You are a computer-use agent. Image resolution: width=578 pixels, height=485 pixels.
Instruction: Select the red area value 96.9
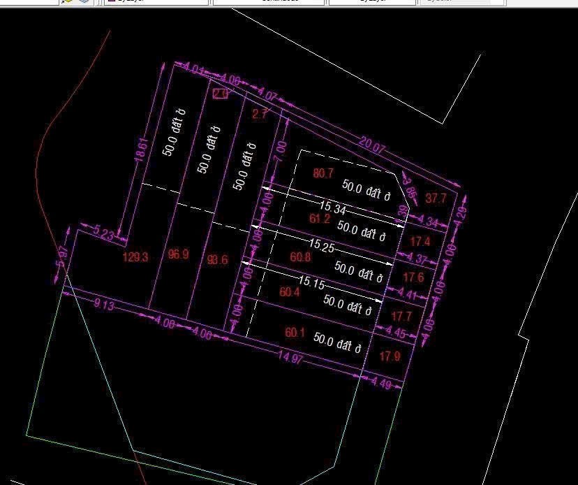click(x=179, y=254)
